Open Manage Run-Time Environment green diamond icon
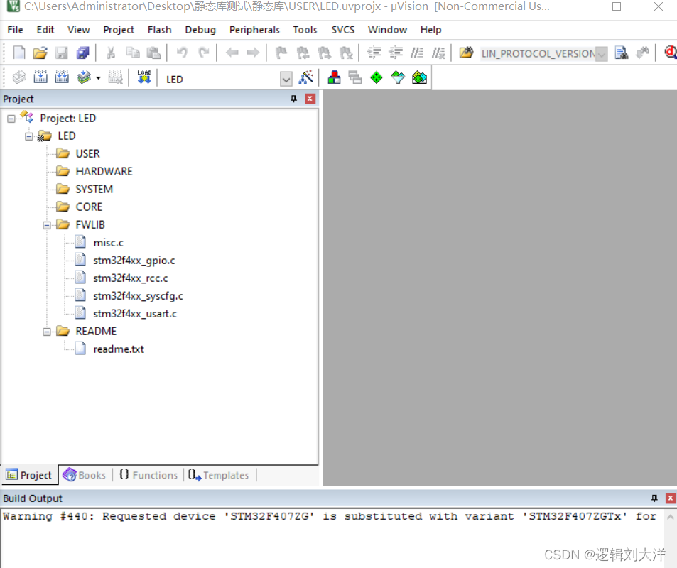 tap(377, 77)
